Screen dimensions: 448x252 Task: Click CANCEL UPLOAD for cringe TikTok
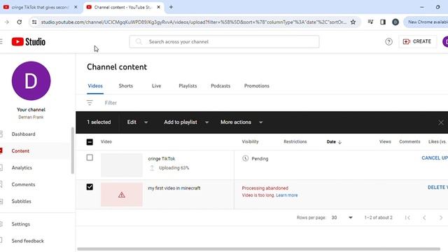click(x=435, y=158)
